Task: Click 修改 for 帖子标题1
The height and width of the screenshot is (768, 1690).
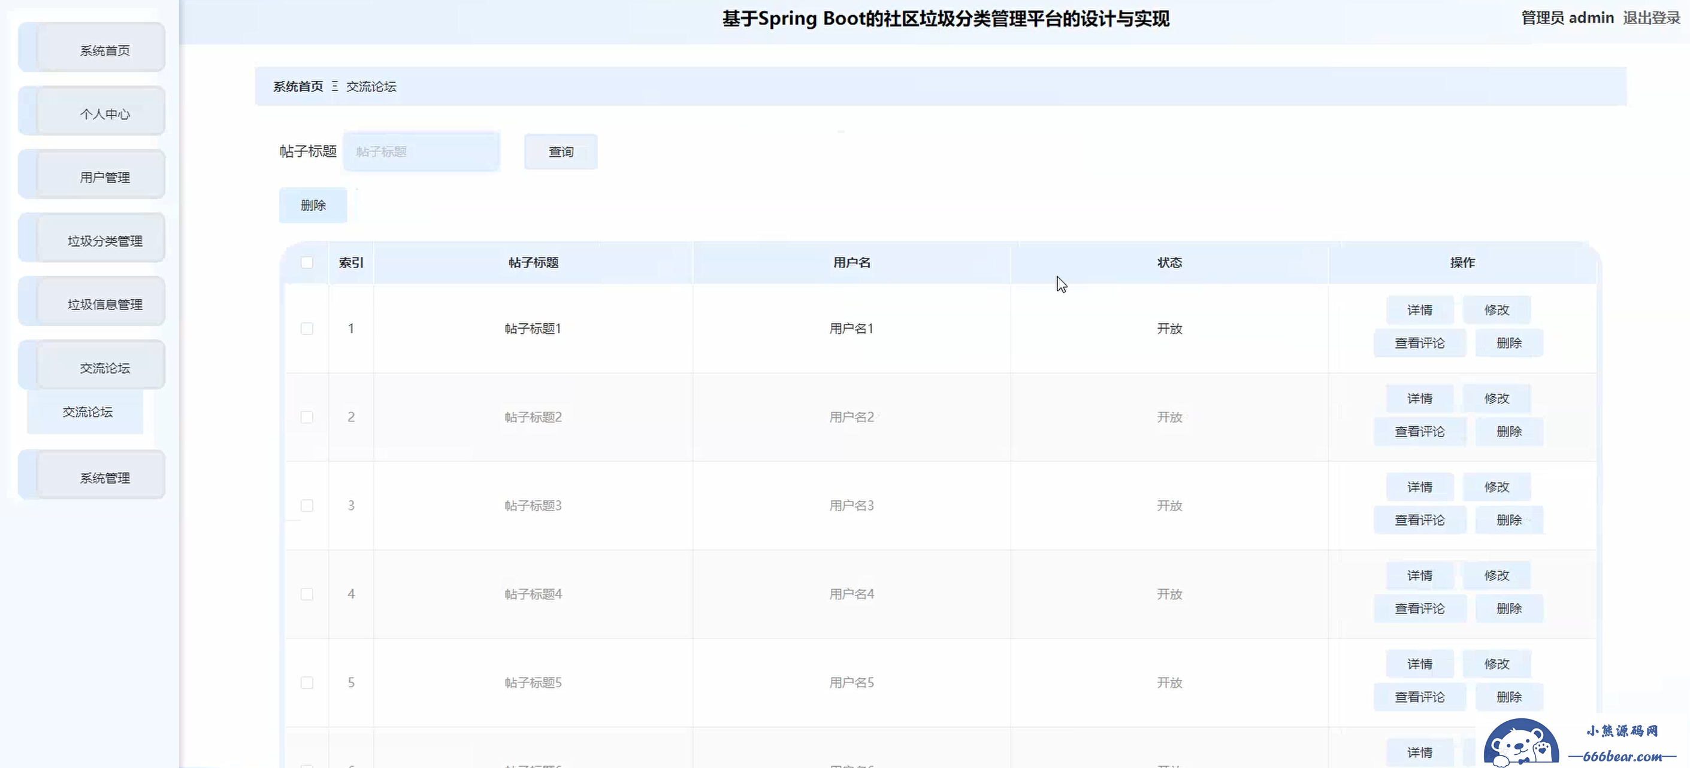Action: pyautogui.click(x=1496, y=310)
